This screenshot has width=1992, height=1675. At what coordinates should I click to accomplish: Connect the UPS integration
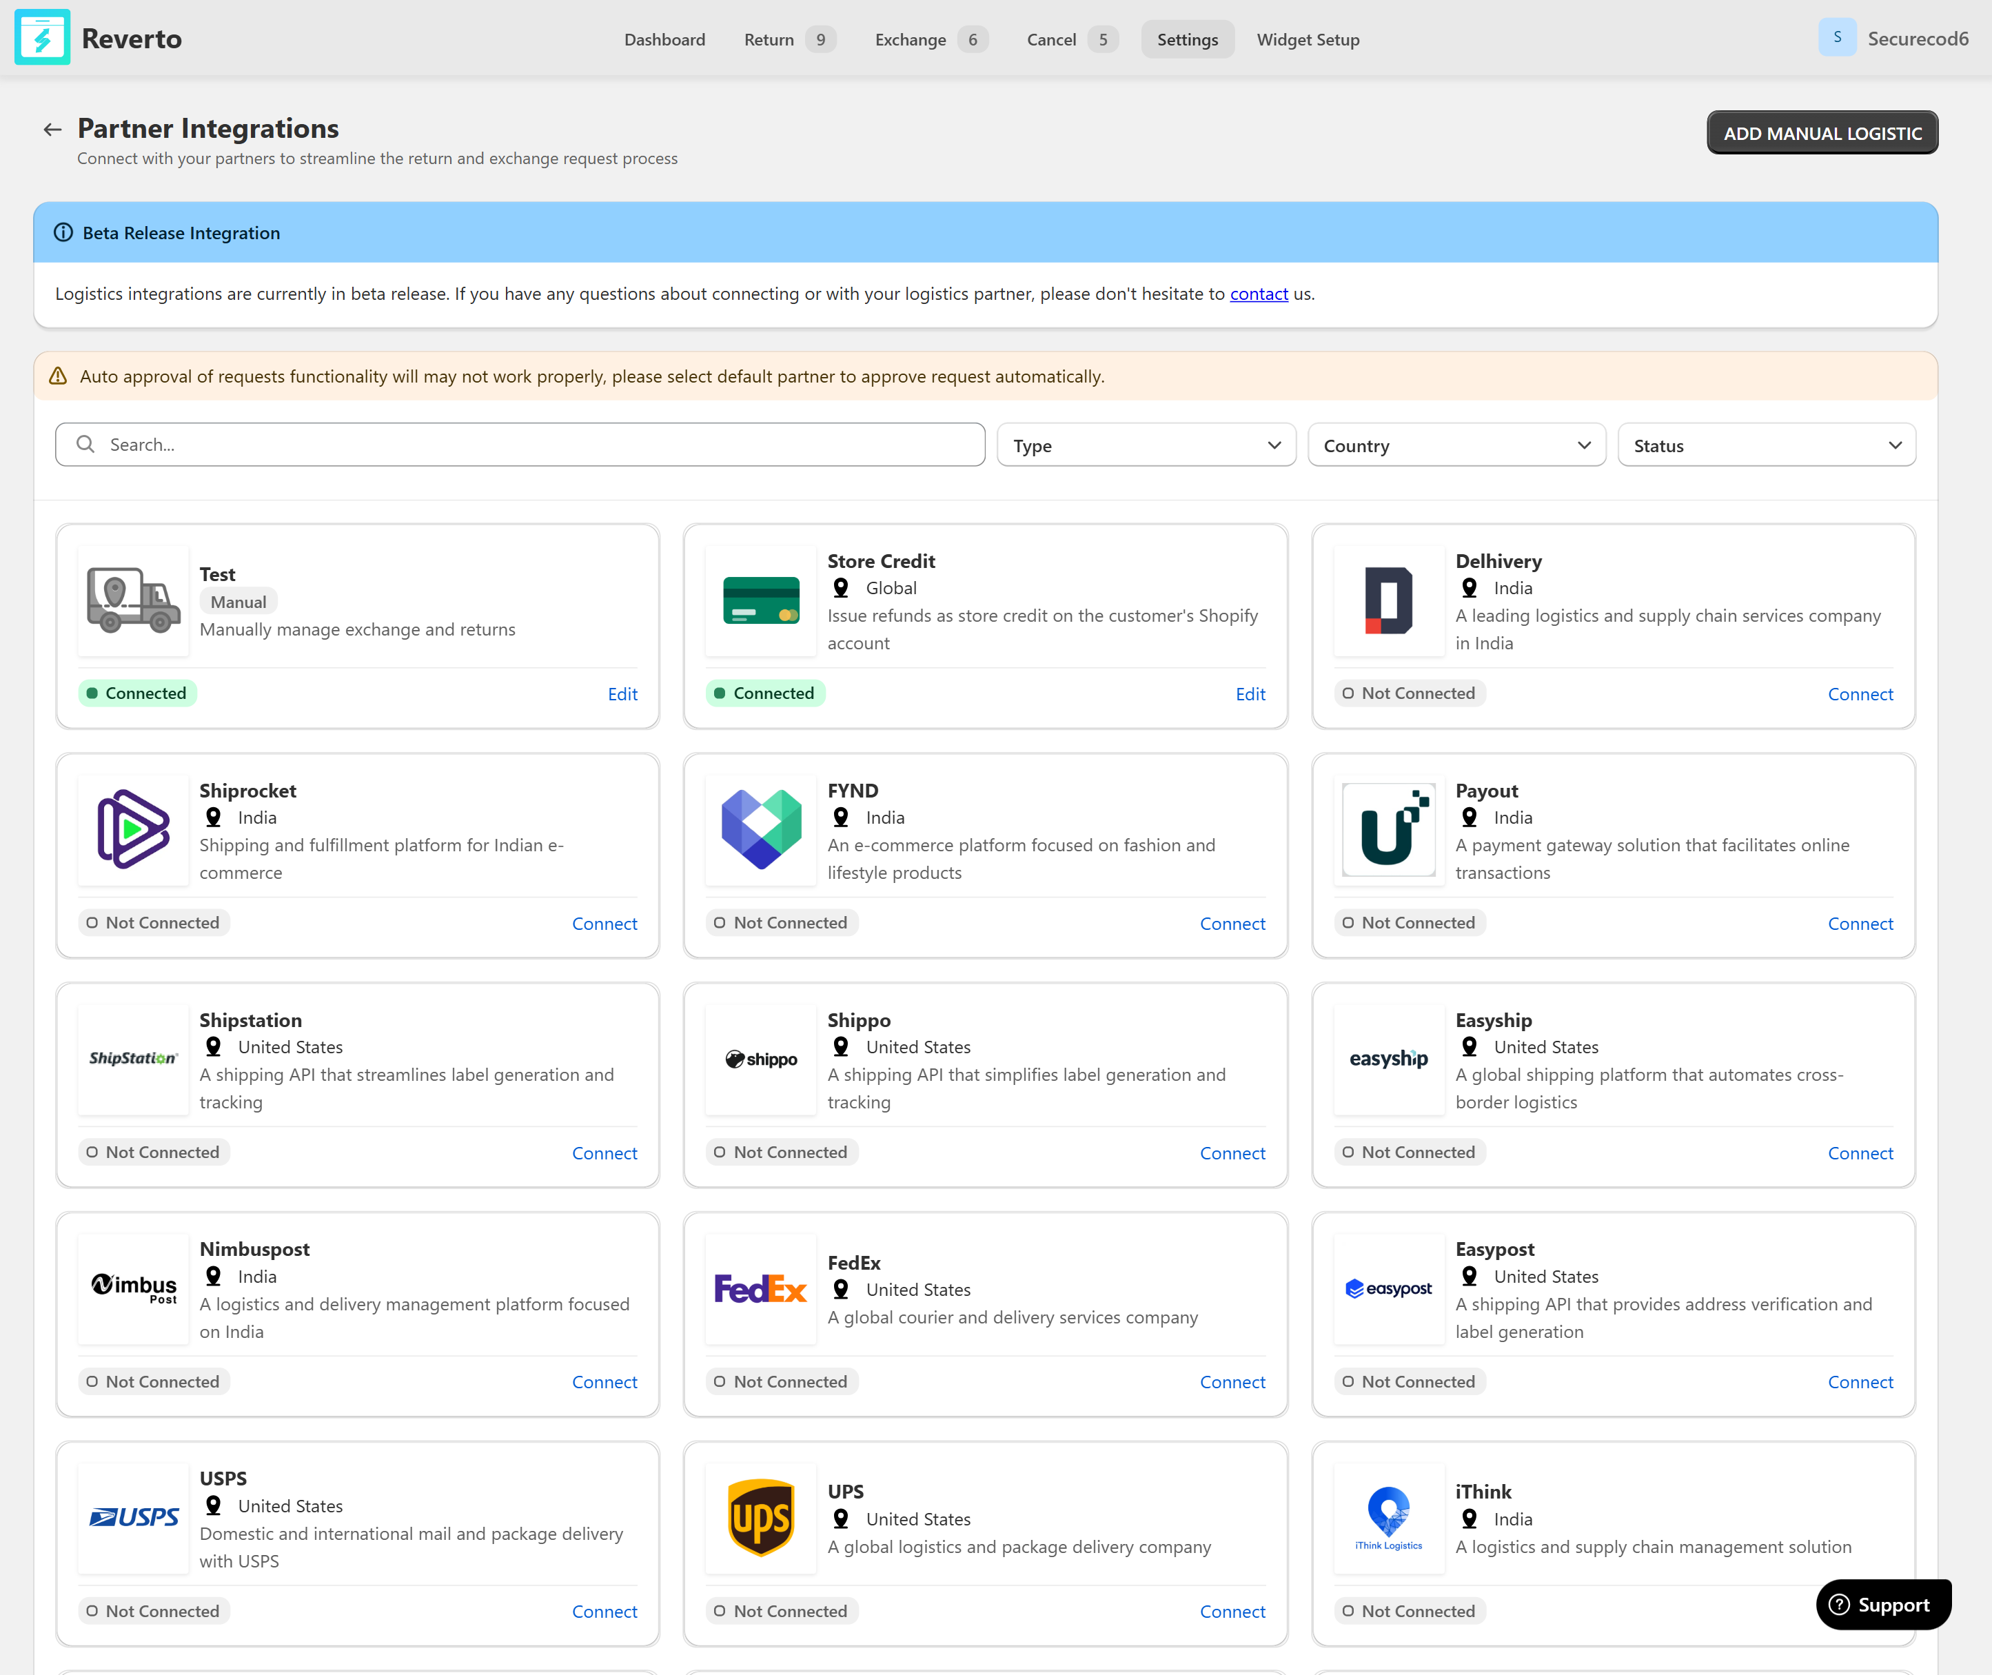pyautogui.click(x=1232, y=1612)
